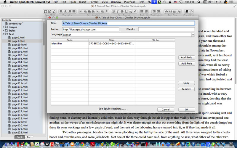Click the Finder icon in the Dock
Screen dimensions: 237x148
tap(4, 144)
